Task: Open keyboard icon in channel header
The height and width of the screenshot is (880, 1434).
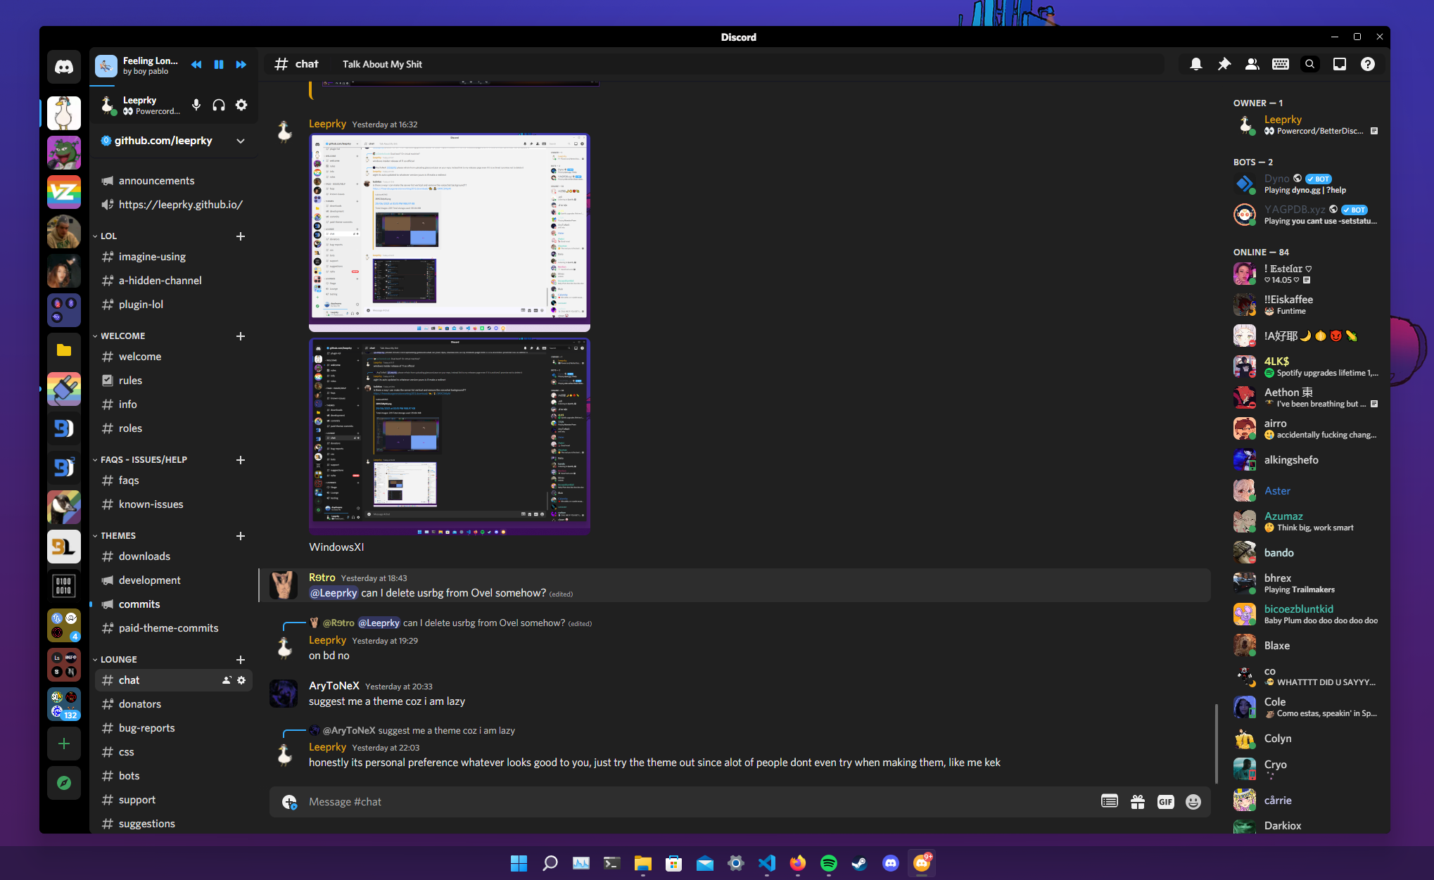Action: 1280,64
